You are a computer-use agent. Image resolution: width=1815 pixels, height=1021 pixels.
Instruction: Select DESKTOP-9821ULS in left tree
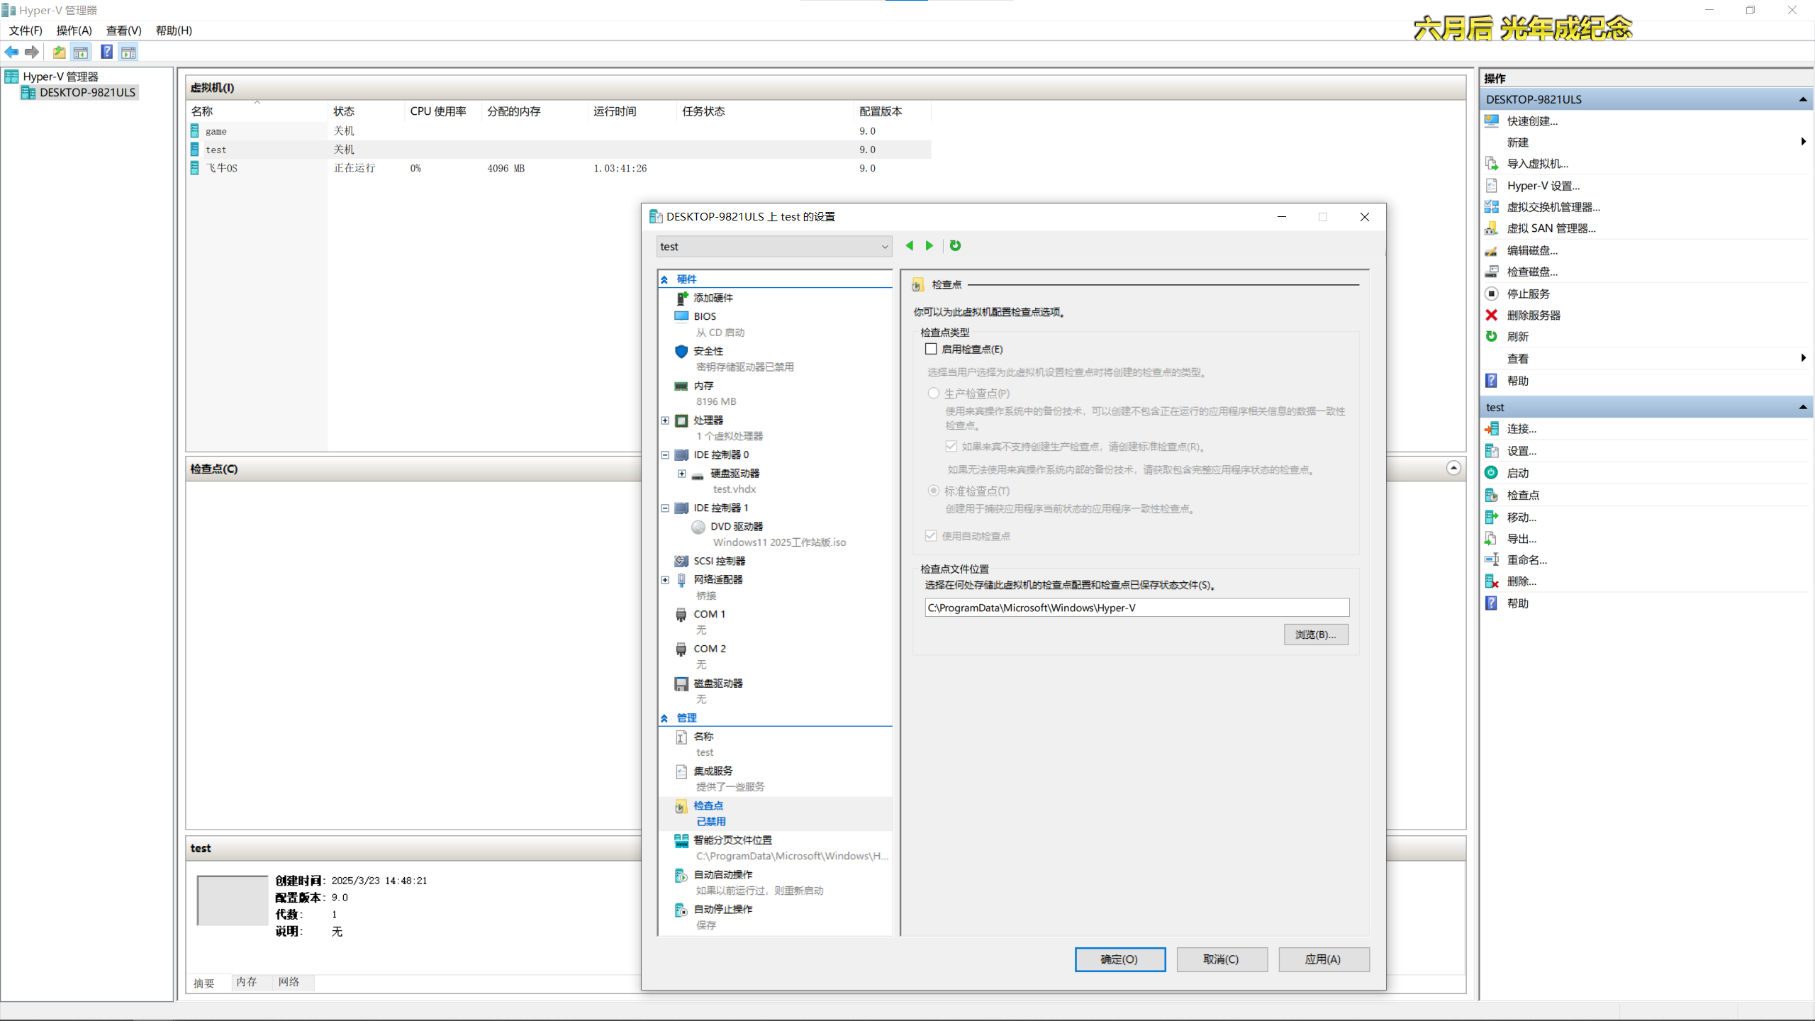point(87,92)
